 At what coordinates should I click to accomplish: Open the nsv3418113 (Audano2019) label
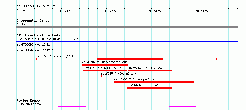click(102, 68)
